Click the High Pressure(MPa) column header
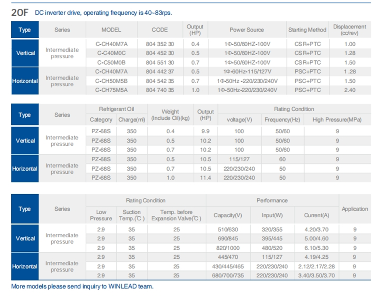The height and width of the screenshot is (298, 383). [x=337, y=120]
